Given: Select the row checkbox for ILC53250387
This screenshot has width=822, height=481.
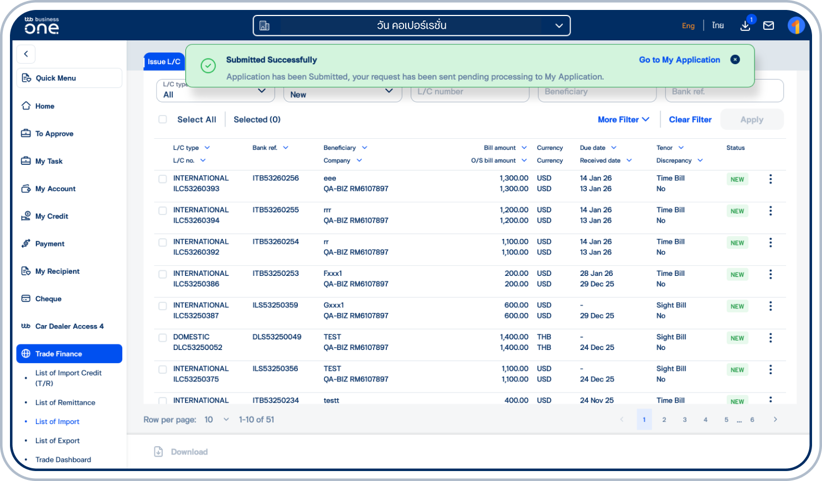Looking at the screenshot, I should pyautogui.click(x=163, y=306).
